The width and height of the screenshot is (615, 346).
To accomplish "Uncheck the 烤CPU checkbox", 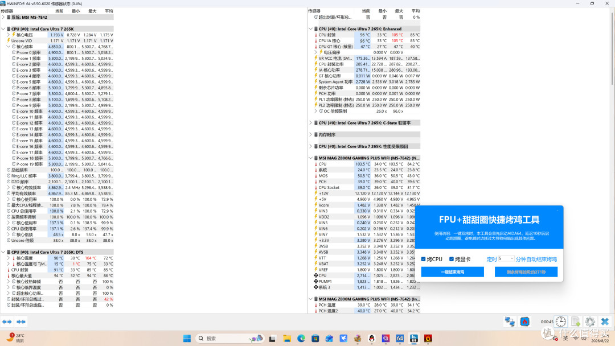I will coord(423,259).
